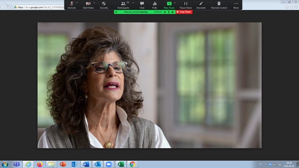Screen dimensions: 299x168
Task: Launch Firefox from the taskbar
Action: coord(40,164)
